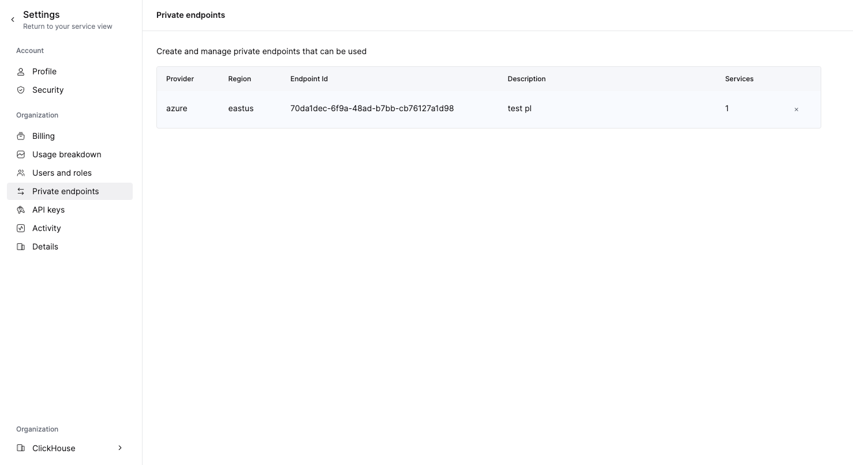Click the back arrow next to Settings
Viewport: 853px width, 465px height.
coord(12,19)
